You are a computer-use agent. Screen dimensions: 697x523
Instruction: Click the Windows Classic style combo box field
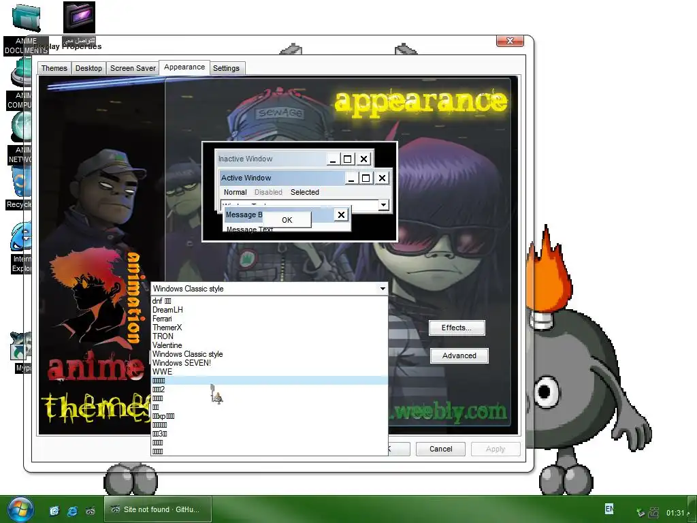[270, 289]
